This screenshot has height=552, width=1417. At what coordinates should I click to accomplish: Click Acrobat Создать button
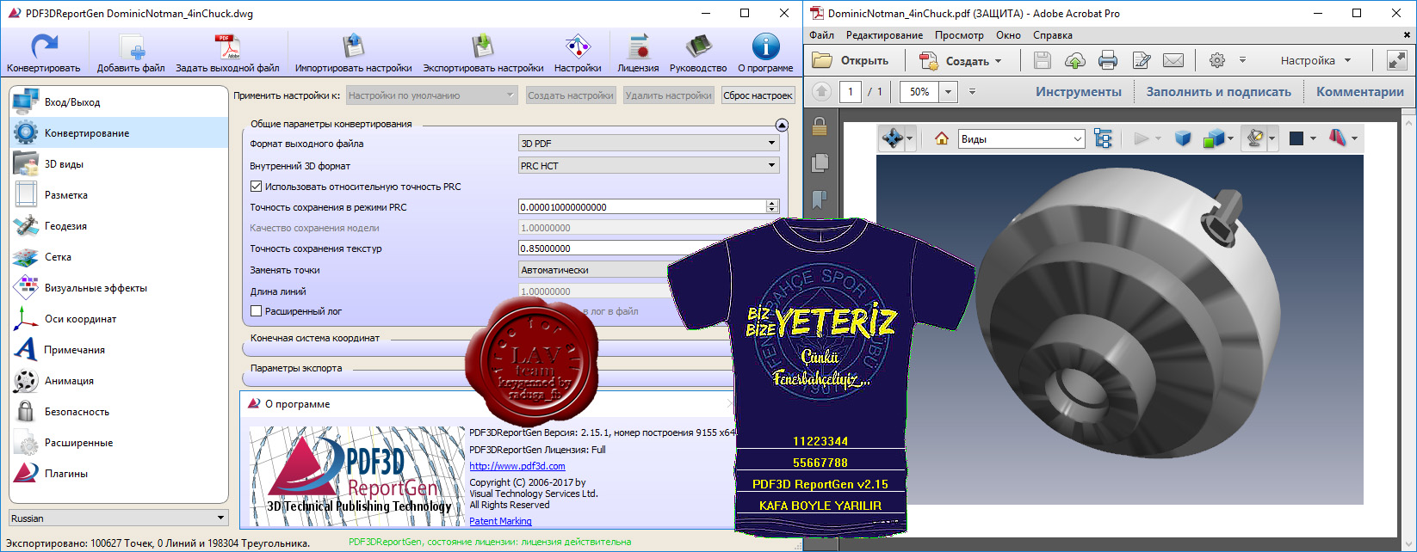click(961, 60)
